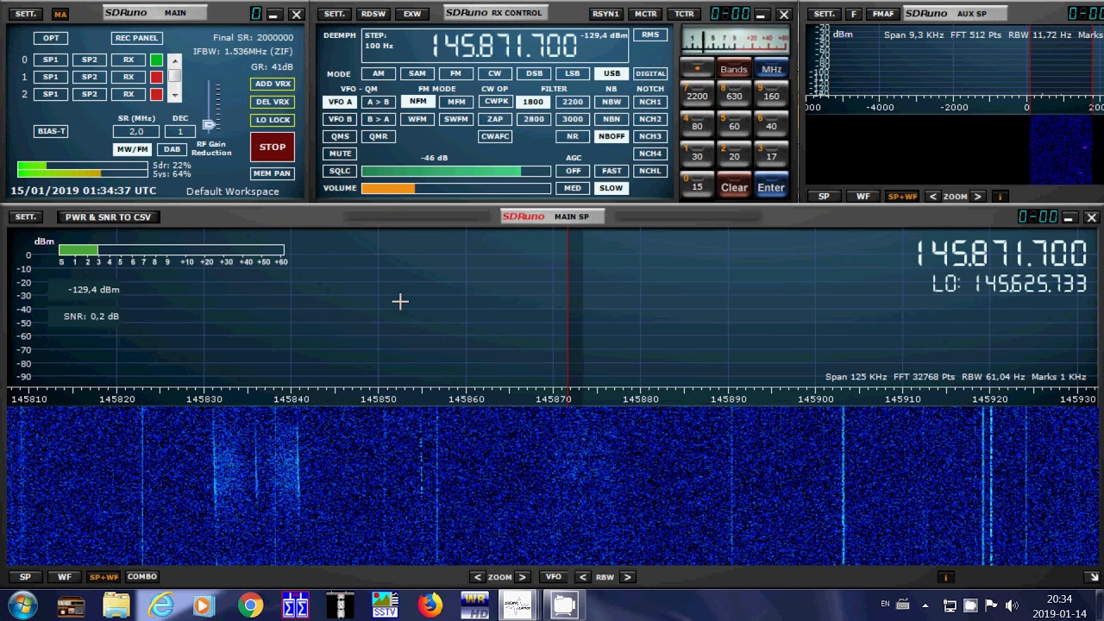
Task: Click the Main SP waterfall display
Action: (x=552, y=486)
